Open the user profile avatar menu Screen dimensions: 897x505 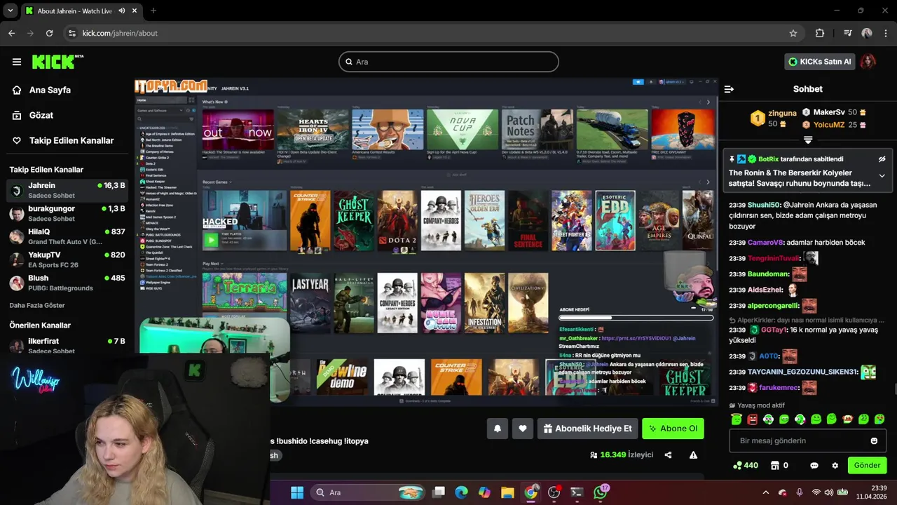(868, 62)
